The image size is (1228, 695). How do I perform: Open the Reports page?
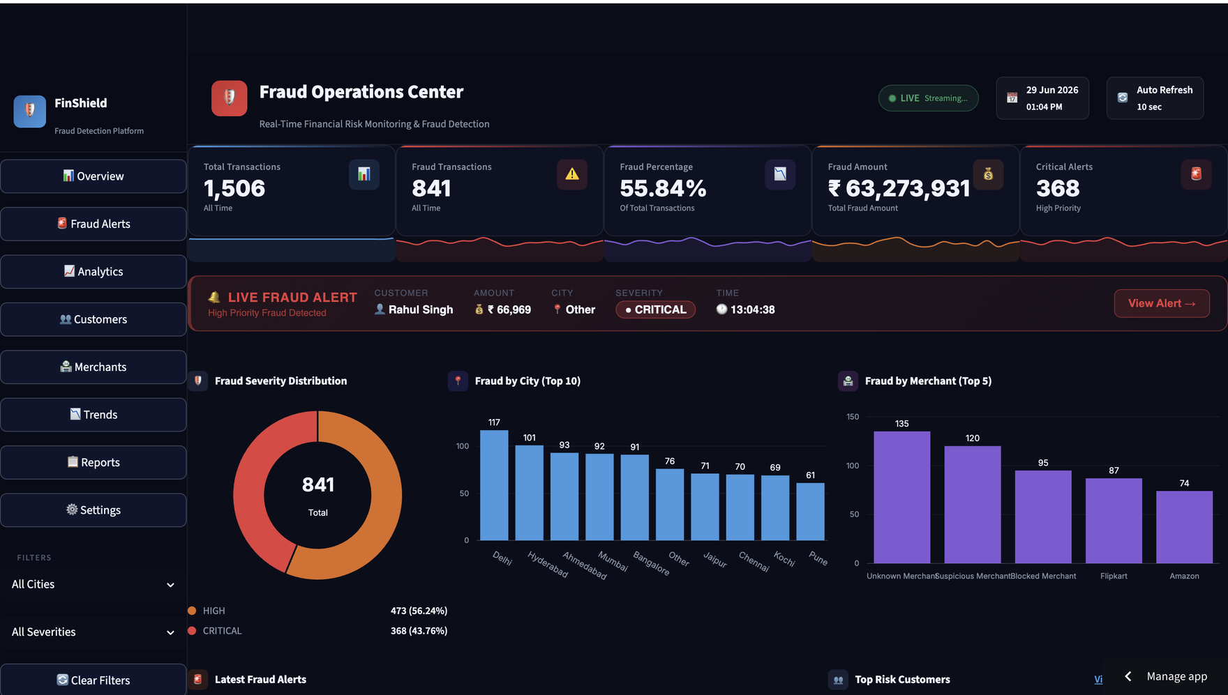pyautogui.click(x=93, y=463)
